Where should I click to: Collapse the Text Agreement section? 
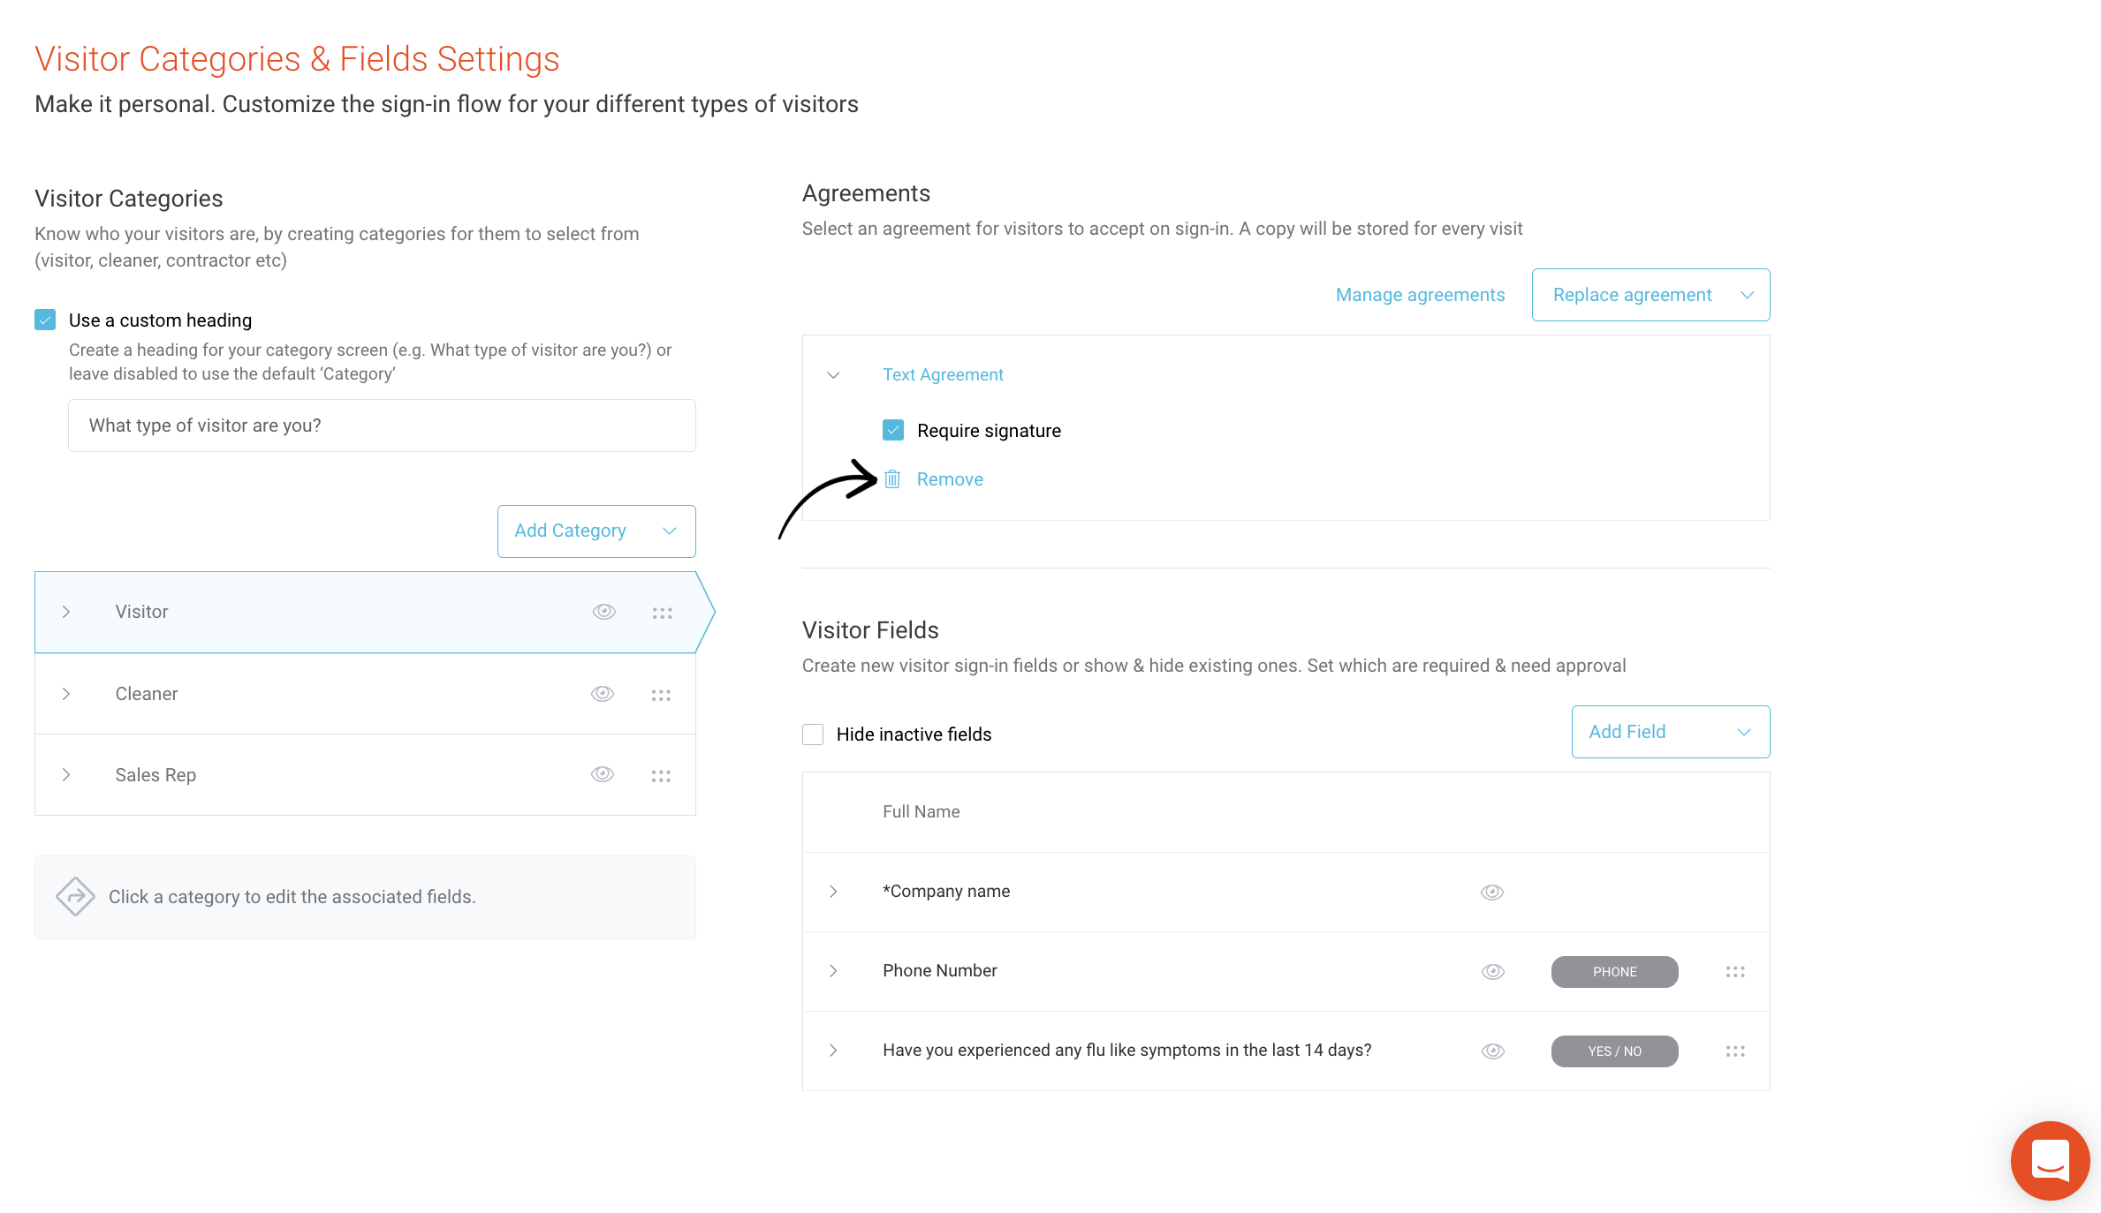coord(833,375)
